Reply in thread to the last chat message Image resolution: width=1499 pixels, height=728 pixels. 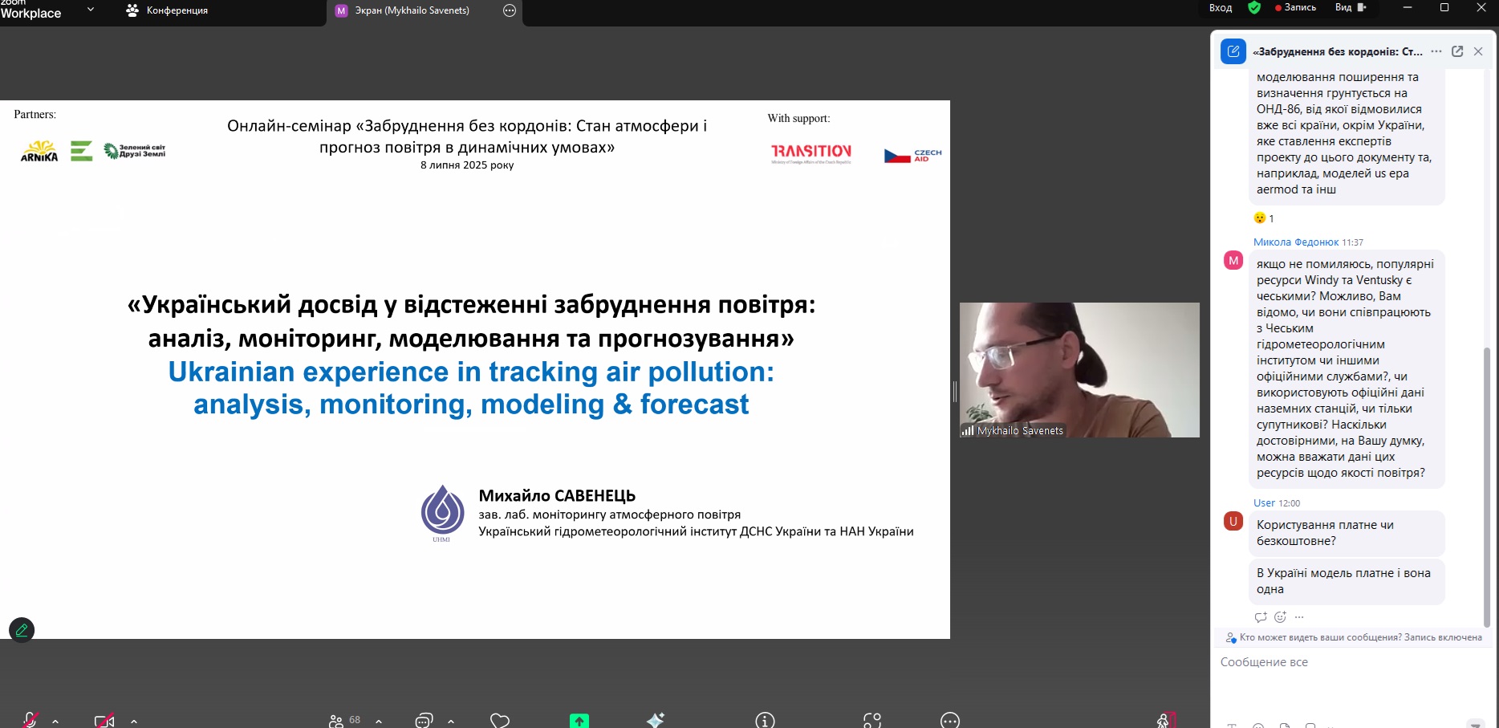[x=1261, y=617]
